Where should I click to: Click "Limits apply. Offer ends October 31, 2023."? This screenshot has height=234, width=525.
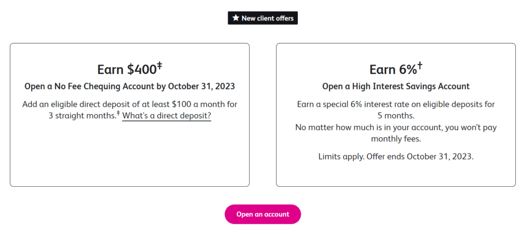click(396, 157)
